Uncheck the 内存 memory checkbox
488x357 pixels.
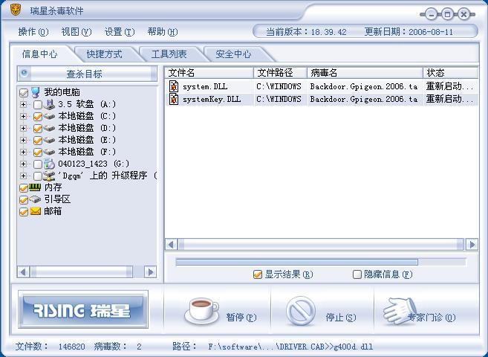click(24, 188)
